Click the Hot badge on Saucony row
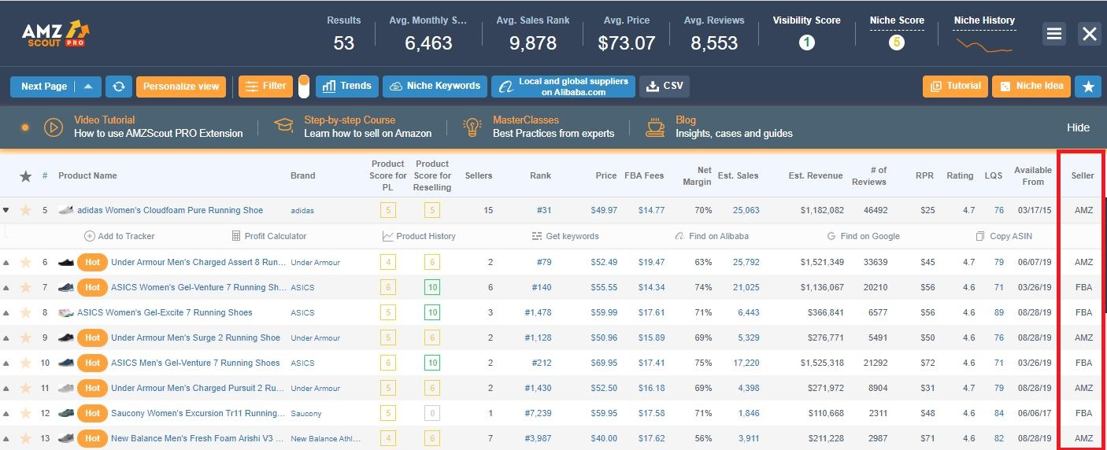1107x450 pixels. 92,413
